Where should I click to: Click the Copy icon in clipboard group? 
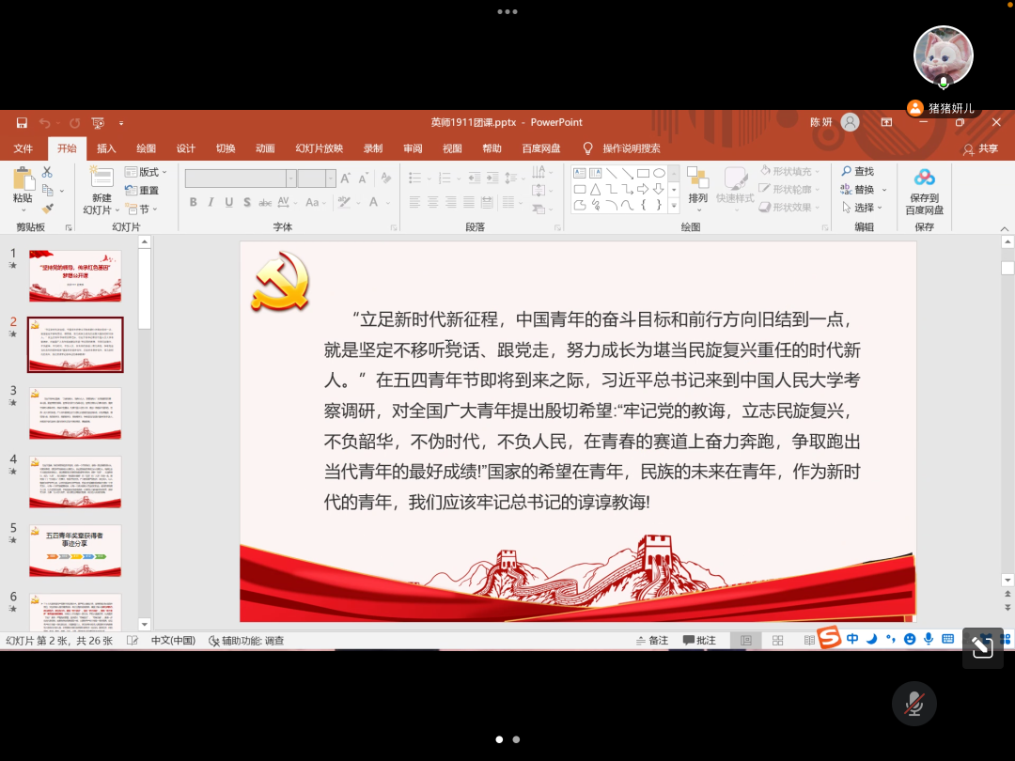tap(47, 190)
